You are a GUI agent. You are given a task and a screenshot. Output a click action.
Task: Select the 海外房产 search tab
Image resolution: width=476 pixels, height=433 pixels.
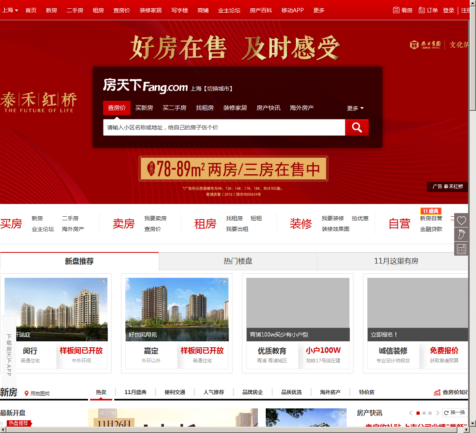tap(302, 108)
